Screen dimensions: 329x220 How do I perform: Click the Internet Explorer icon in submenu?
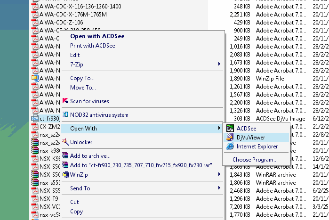(230, 147)
